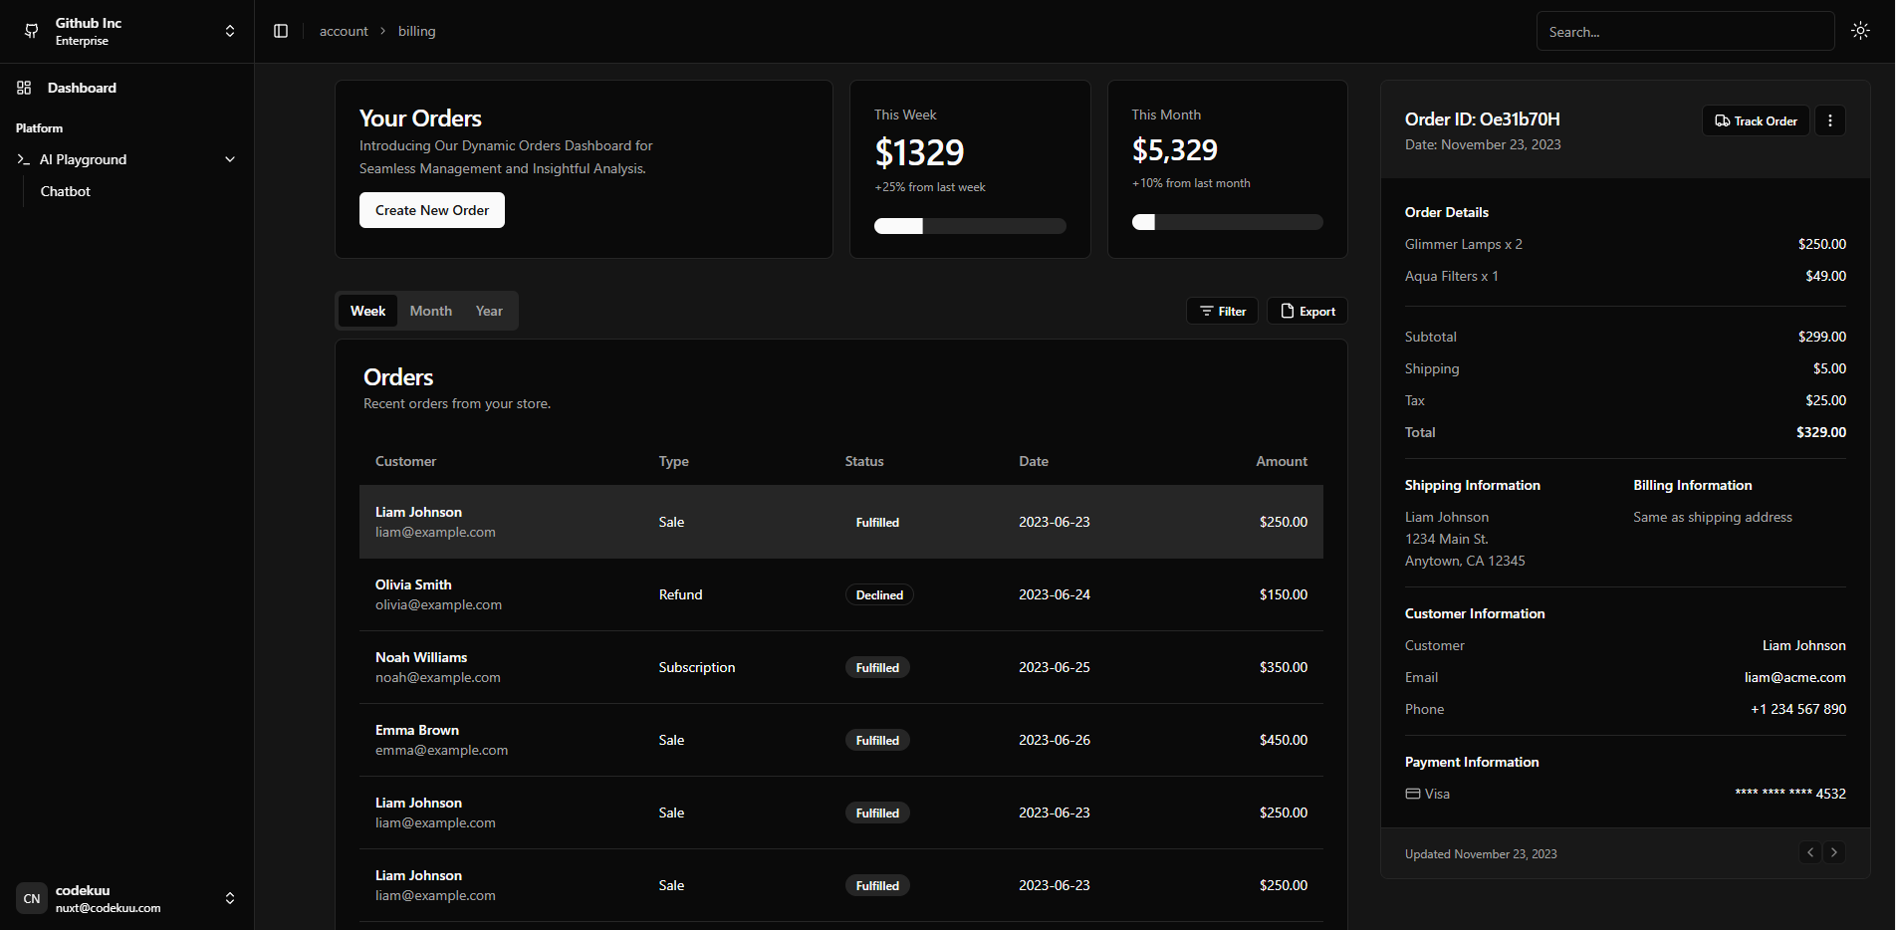This screenshot has width=1896, height=930.
Task: Click Fulfilled badge in Noah Williams row
Action: coord(877,667)
